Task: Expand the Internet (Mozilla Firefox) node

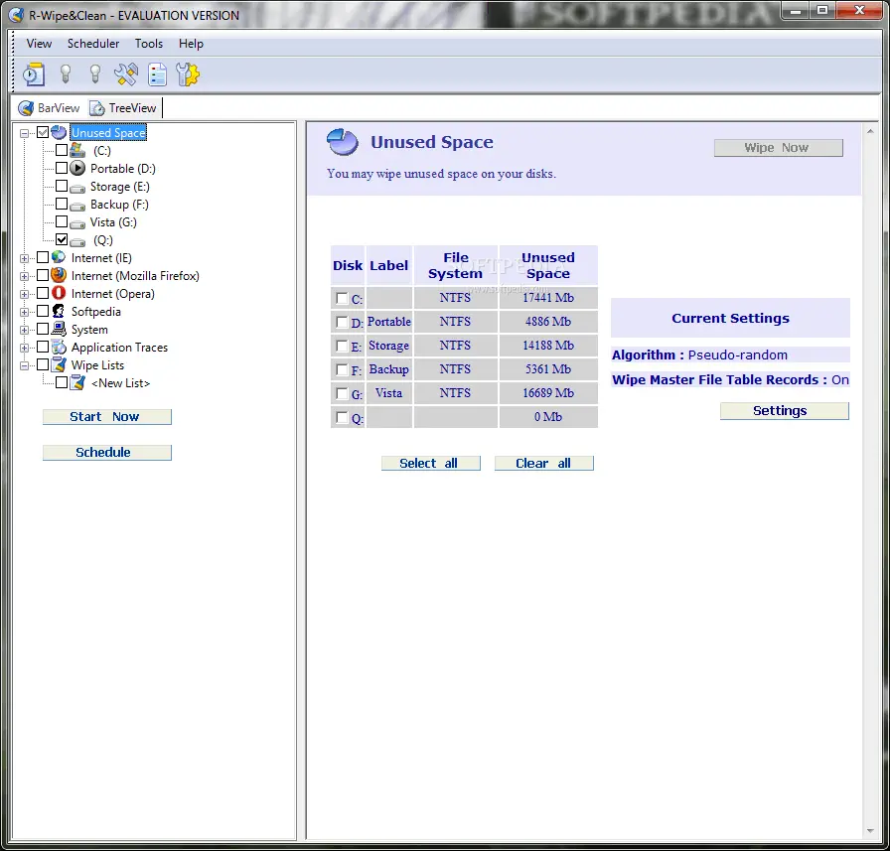Action: [x=25, y=276]
